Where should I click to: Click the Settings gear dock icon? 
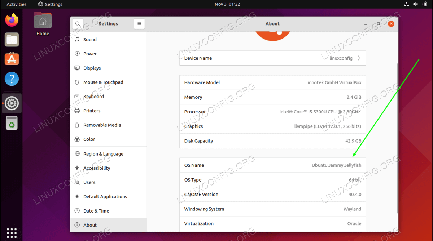[12, 103]
